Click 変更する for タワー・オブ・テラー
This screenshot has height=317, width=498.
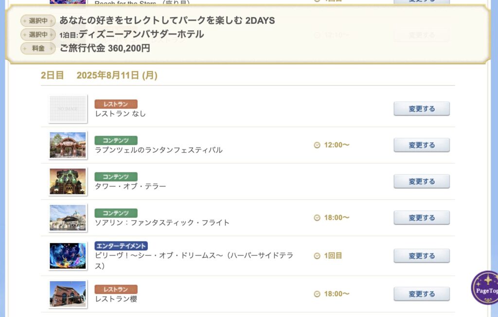tap(422, 181)
